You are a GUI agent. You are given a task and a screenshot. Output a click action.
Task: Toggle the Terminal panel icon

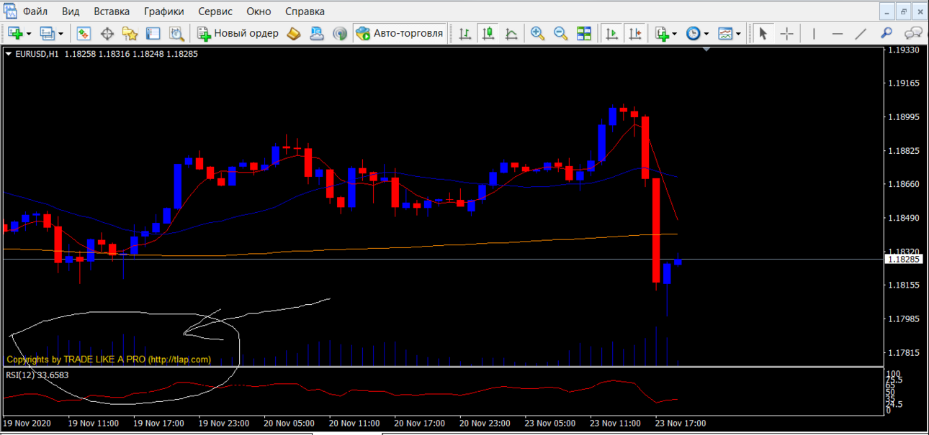pos(153,33)
